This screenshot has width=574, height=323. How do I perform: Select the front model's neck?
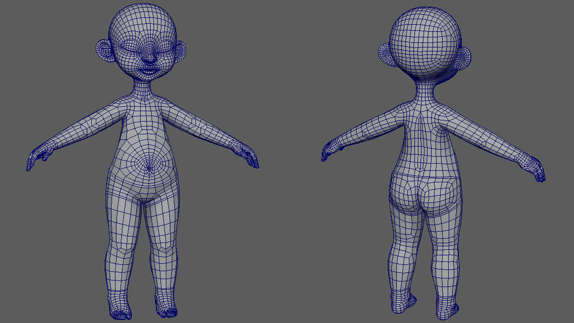(143, 88)
